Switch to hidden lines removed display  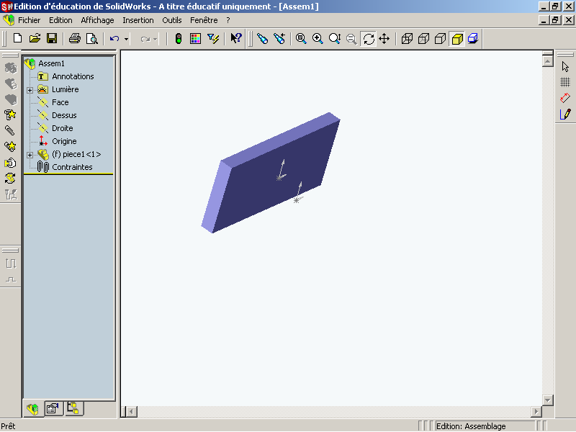pos(440,38)
